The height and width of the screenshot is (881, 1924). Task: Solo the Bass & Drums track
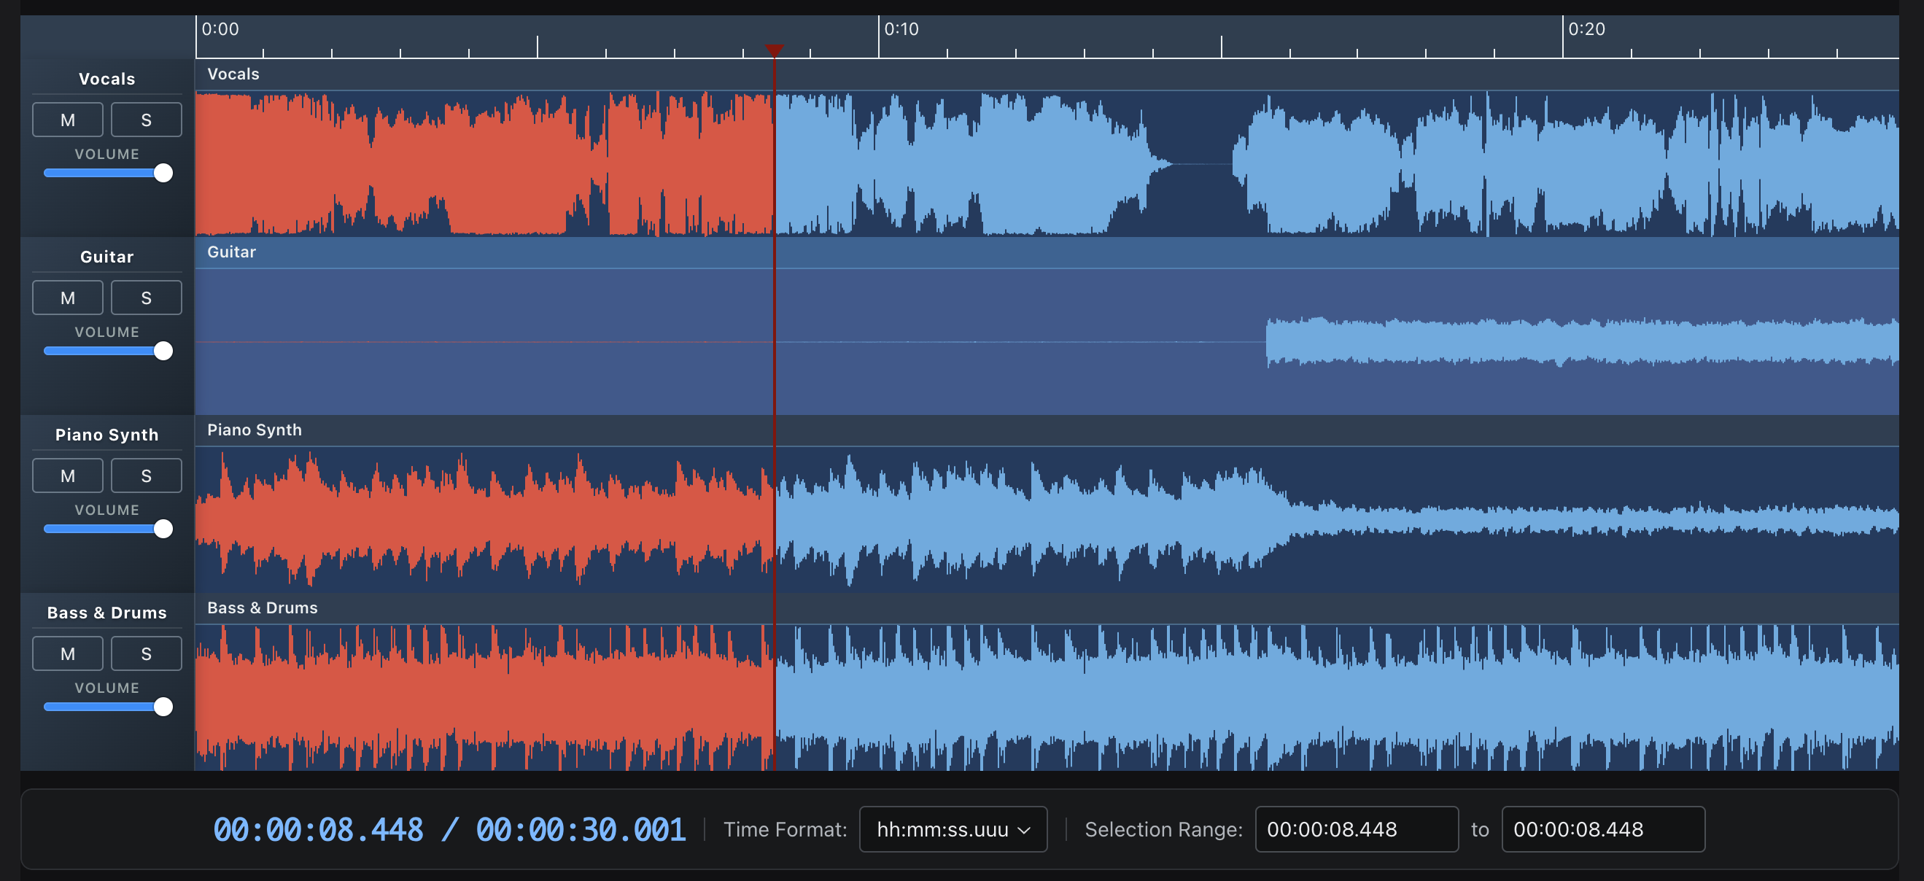pyautogui.click(x=147, y=653)
